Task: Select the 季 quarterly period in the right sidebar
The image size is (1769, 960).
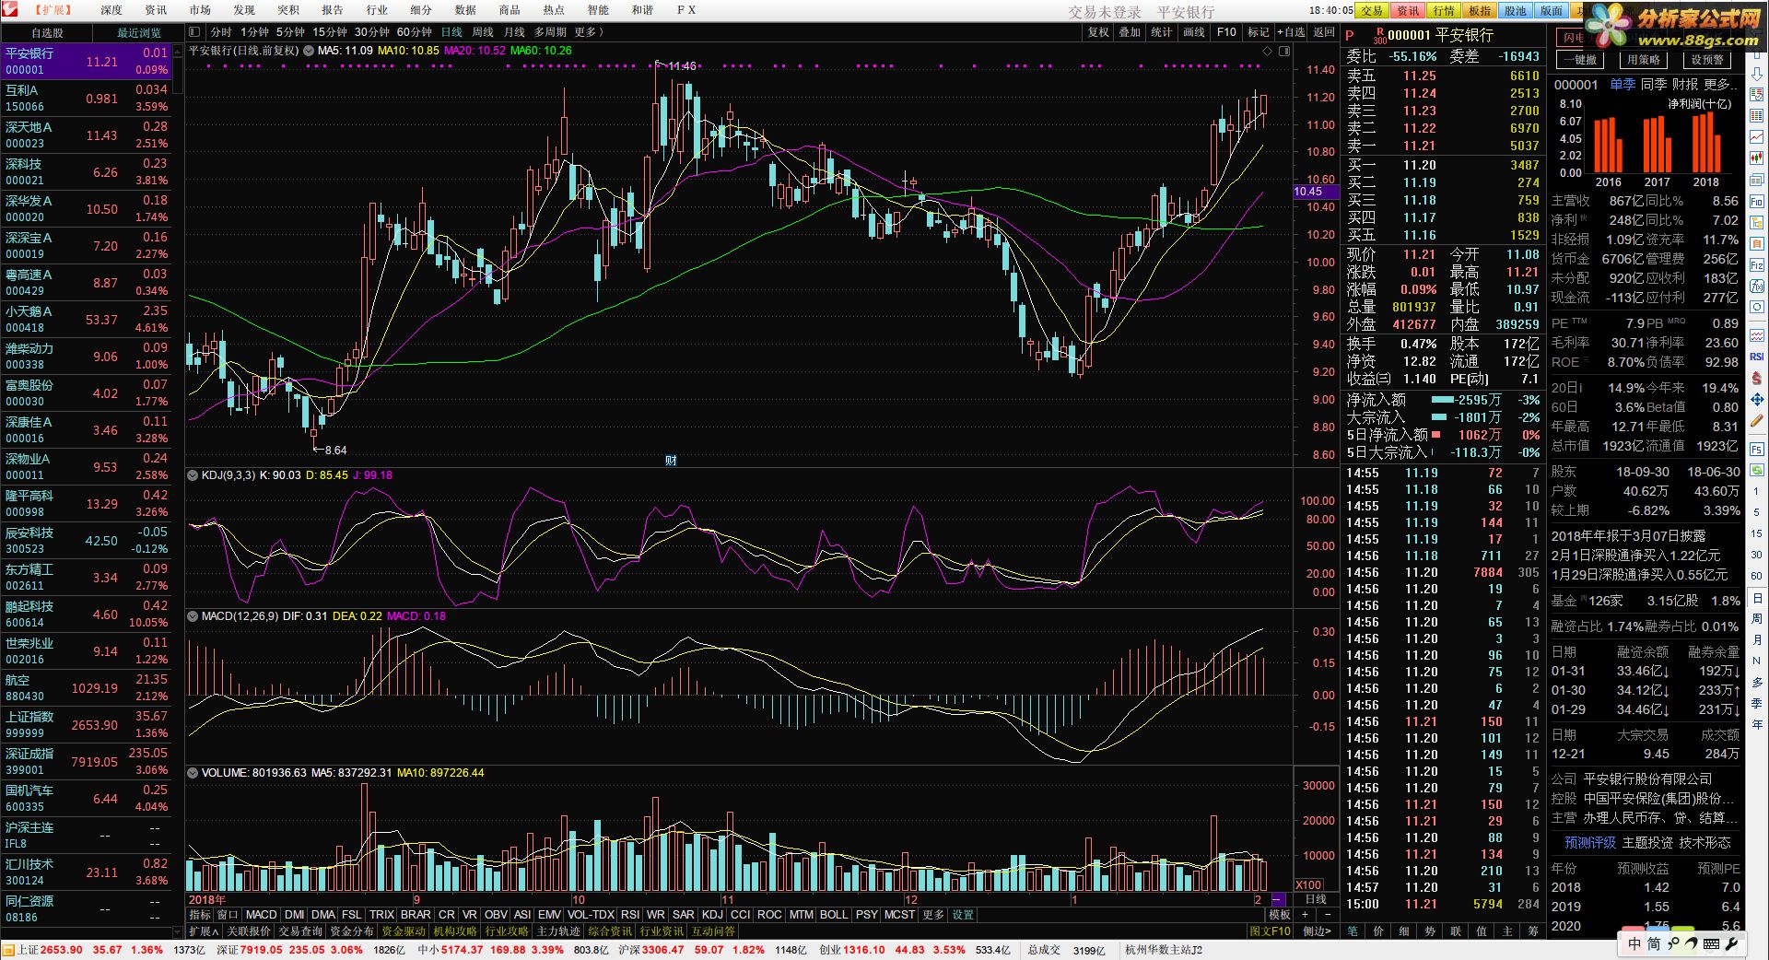Action: point(1757,703)
